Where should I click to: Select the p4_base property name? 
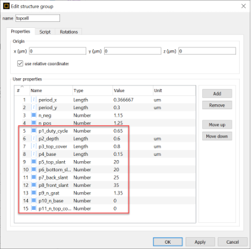pyautogui.click(x=48, y=154)
